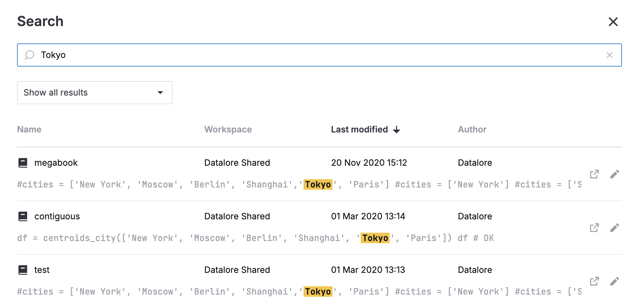Click the magnifier icon in search field
The image size is (631, 304).
[x=29, y=55]
